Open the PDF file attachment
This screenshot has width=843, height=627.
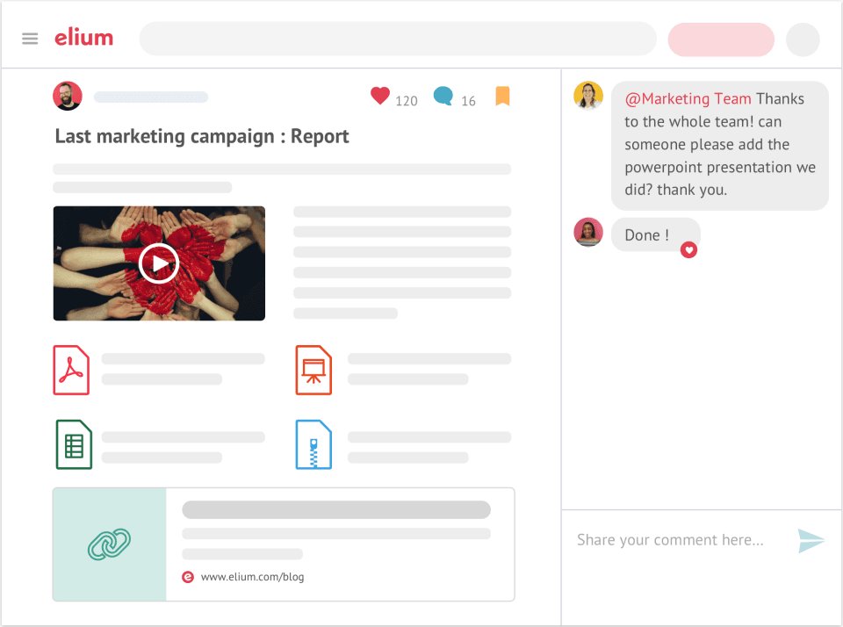pos(71,371)
